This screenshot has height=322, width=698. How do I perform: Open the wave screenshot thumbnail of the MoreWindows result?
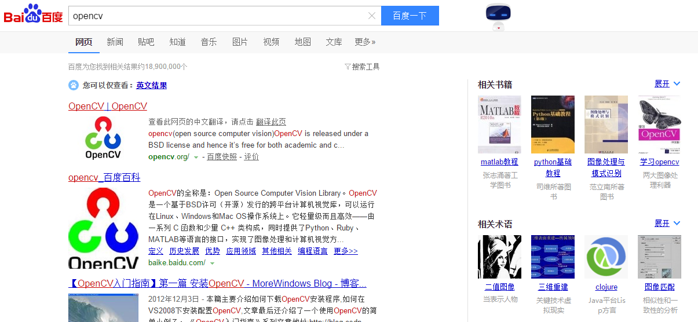(x=103, y=308)
